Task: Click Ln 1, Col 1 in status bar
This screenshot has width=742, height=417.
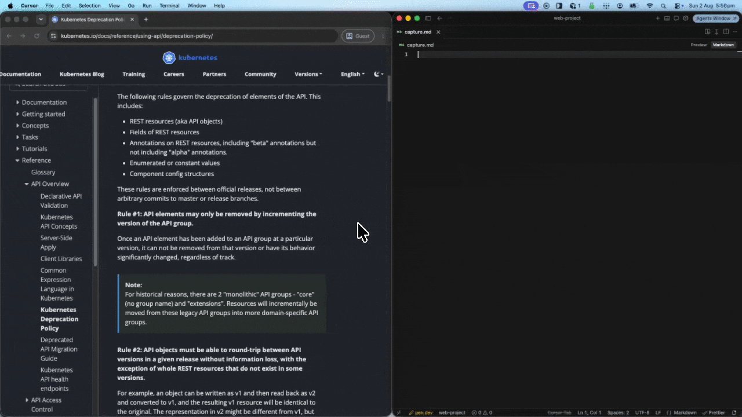Action: coord(589,413)
